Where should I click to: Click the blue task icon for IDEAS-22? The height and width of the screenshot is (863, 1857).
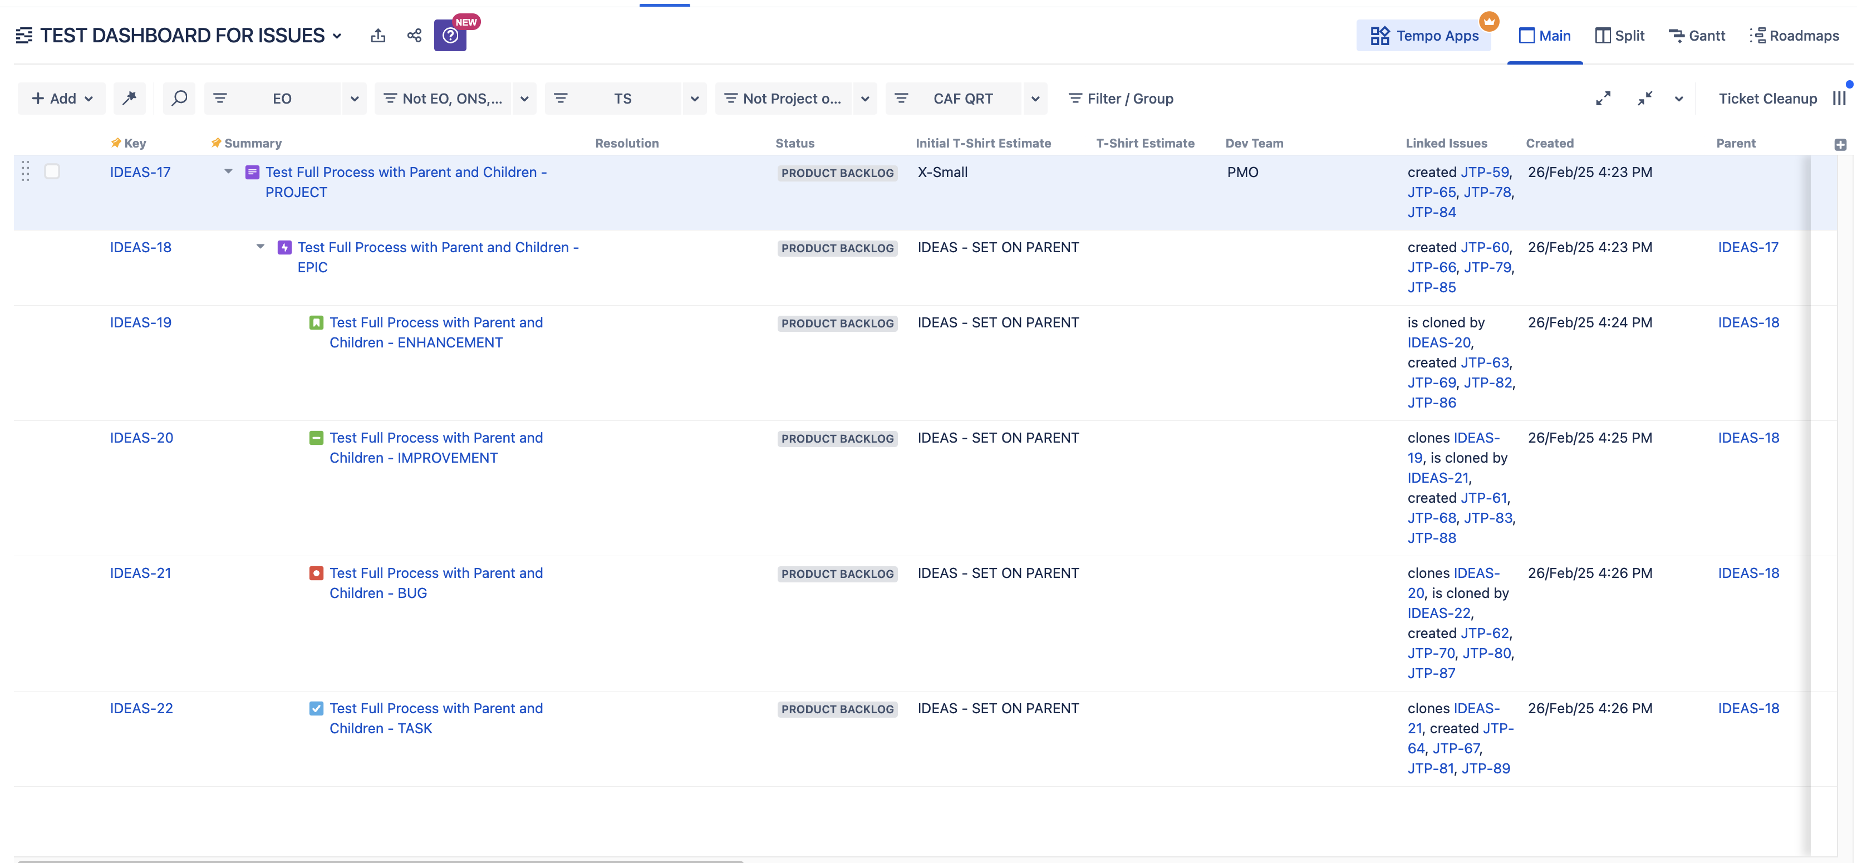click(x=317, y=708)
